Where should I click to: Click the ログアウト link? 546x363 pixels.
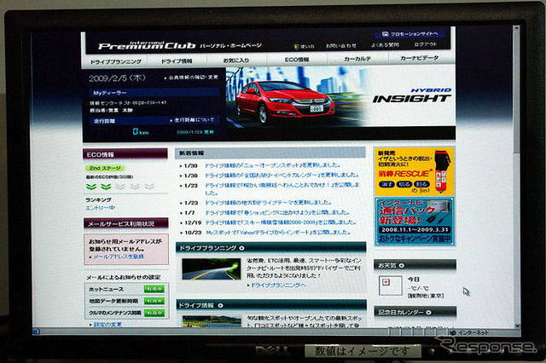coord(426,44)
